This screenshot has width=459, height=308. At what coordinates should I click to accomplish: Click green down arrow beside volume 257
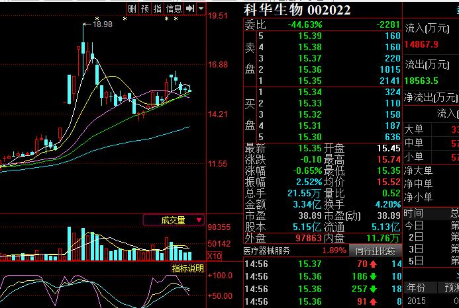coord(373,289)
